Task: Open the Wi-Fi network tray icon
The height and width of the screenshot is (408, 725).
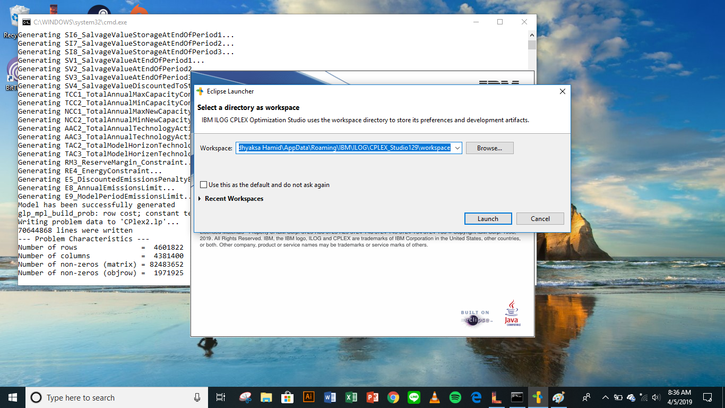Action: [x=644, y=397]
